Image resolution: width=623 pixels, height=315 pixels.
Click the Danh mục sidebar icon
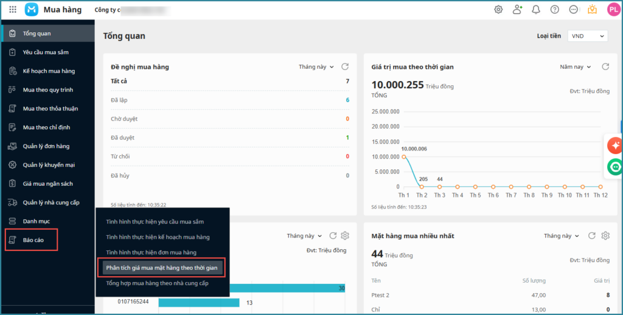pyautogui.click(x=12, y=221)
